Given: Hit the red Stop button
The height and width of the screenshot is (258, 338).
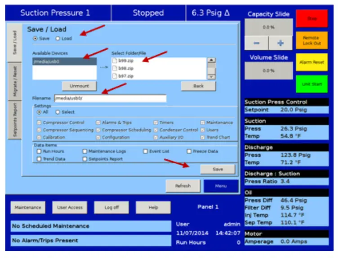Looking at the screenshot, I should point(312,18).
